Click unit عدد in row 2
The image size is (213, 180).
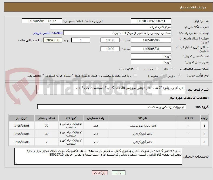pos(96,134)
